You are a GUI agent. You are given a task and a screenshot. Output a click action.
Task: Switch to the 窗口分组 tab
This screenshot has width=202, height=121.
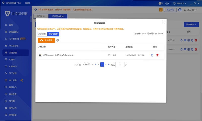point(41,16)
